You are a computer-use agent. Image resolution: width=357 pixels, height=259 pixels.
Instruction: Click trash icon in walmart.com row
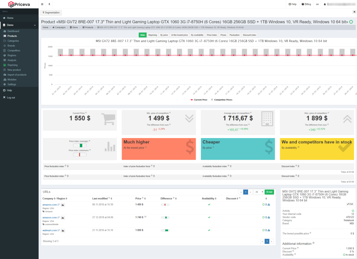[266, 230]
